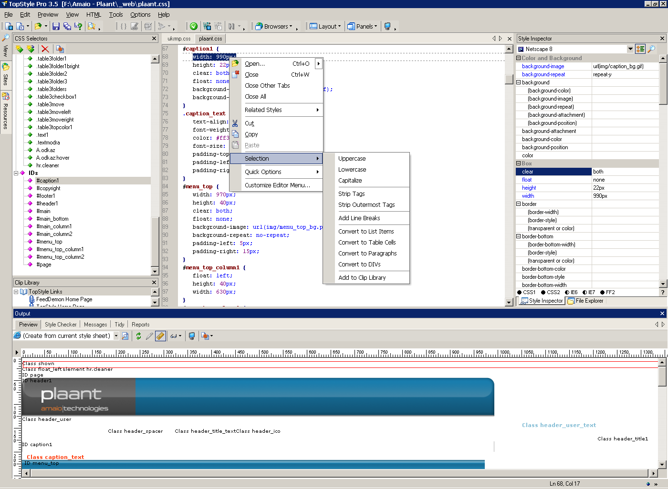The width and height of the screenshot is (668, 489).
Task: Click the float property in Style Inspector
Action: point(527,180)
